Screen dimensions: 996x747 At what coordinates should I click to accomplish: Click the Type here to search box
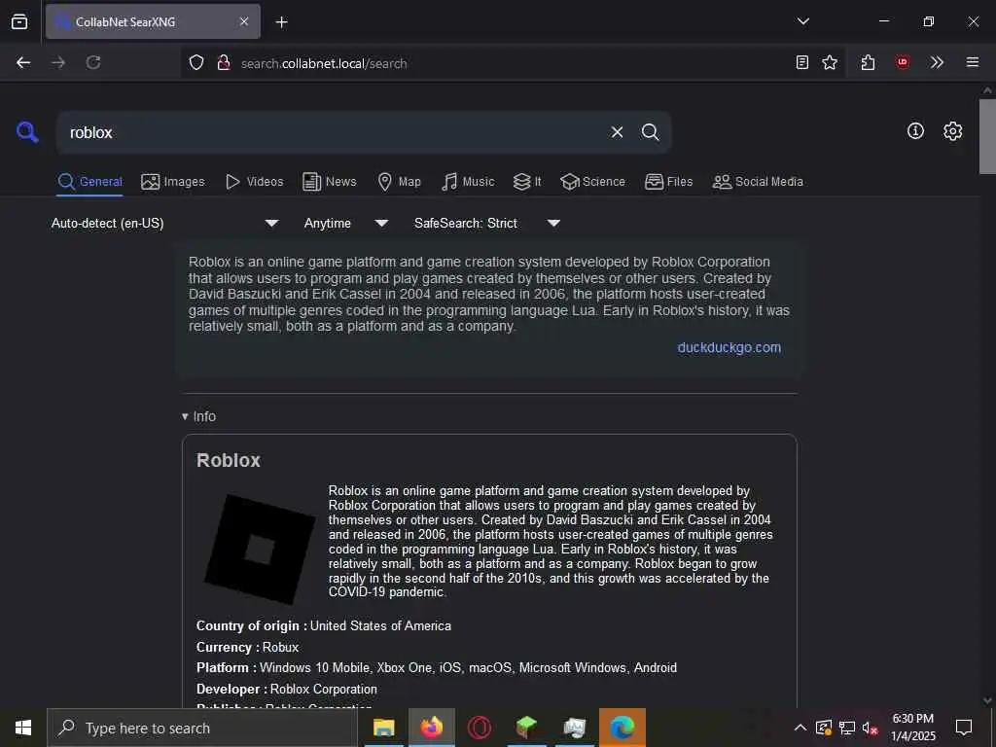coord(202,728)
